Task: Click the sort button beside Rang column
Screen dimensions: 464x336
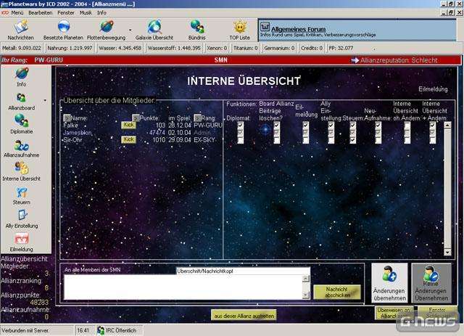Action: click(x=197, y=118)
